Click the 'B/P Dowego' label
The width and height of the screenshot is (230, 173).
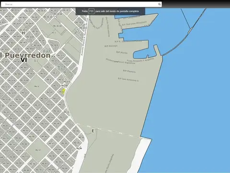click(x=111, y=46)
